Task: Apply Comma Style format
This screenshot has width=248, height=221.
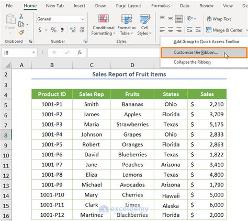Action: 62,30
